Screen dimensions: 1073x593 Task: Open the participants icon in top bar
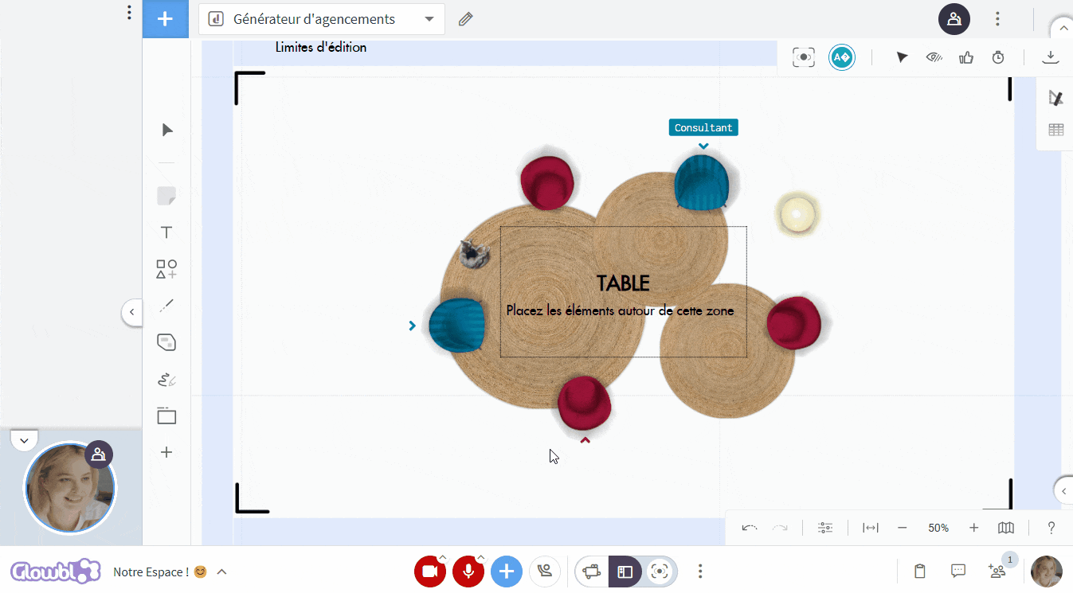point(954,19)
